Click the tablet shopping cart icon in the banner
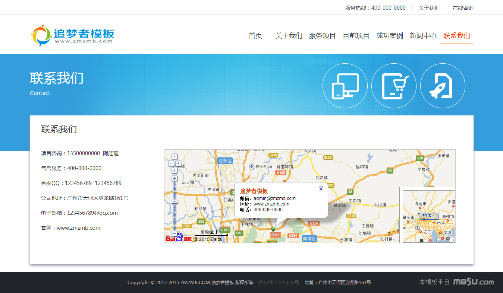 (394, 86)
